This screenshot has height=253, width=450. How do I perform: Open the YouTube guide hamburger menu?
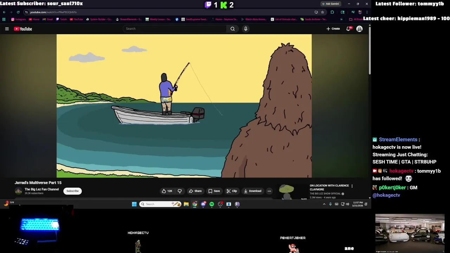click(7, 29)
